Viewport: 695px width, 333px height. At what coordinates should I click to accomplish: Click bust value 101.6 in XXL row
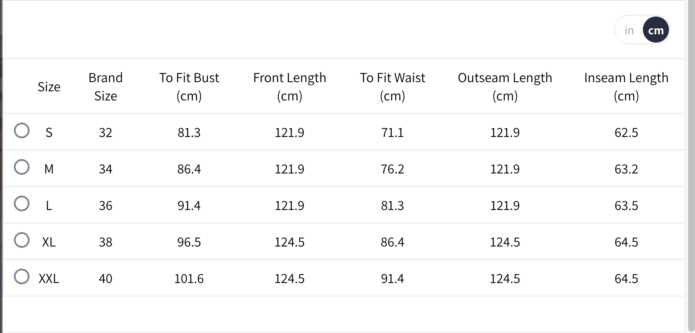189,279
